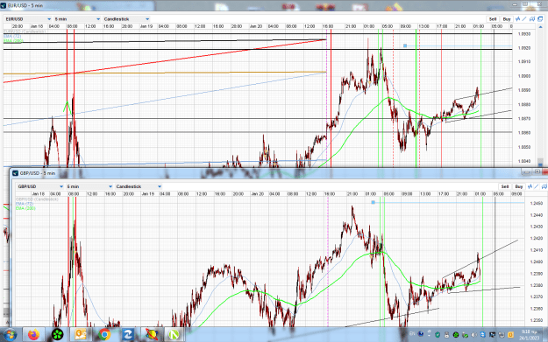Viewport: 548px width, 342px height.
Task: Open the Windows Start menu
Action: [10, 335]
